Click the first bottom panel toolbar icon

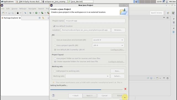click(148, 78)
